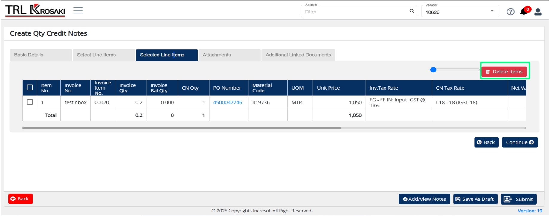Click the testinbox invoice cell
549x216 pixels.
(75, 102)
